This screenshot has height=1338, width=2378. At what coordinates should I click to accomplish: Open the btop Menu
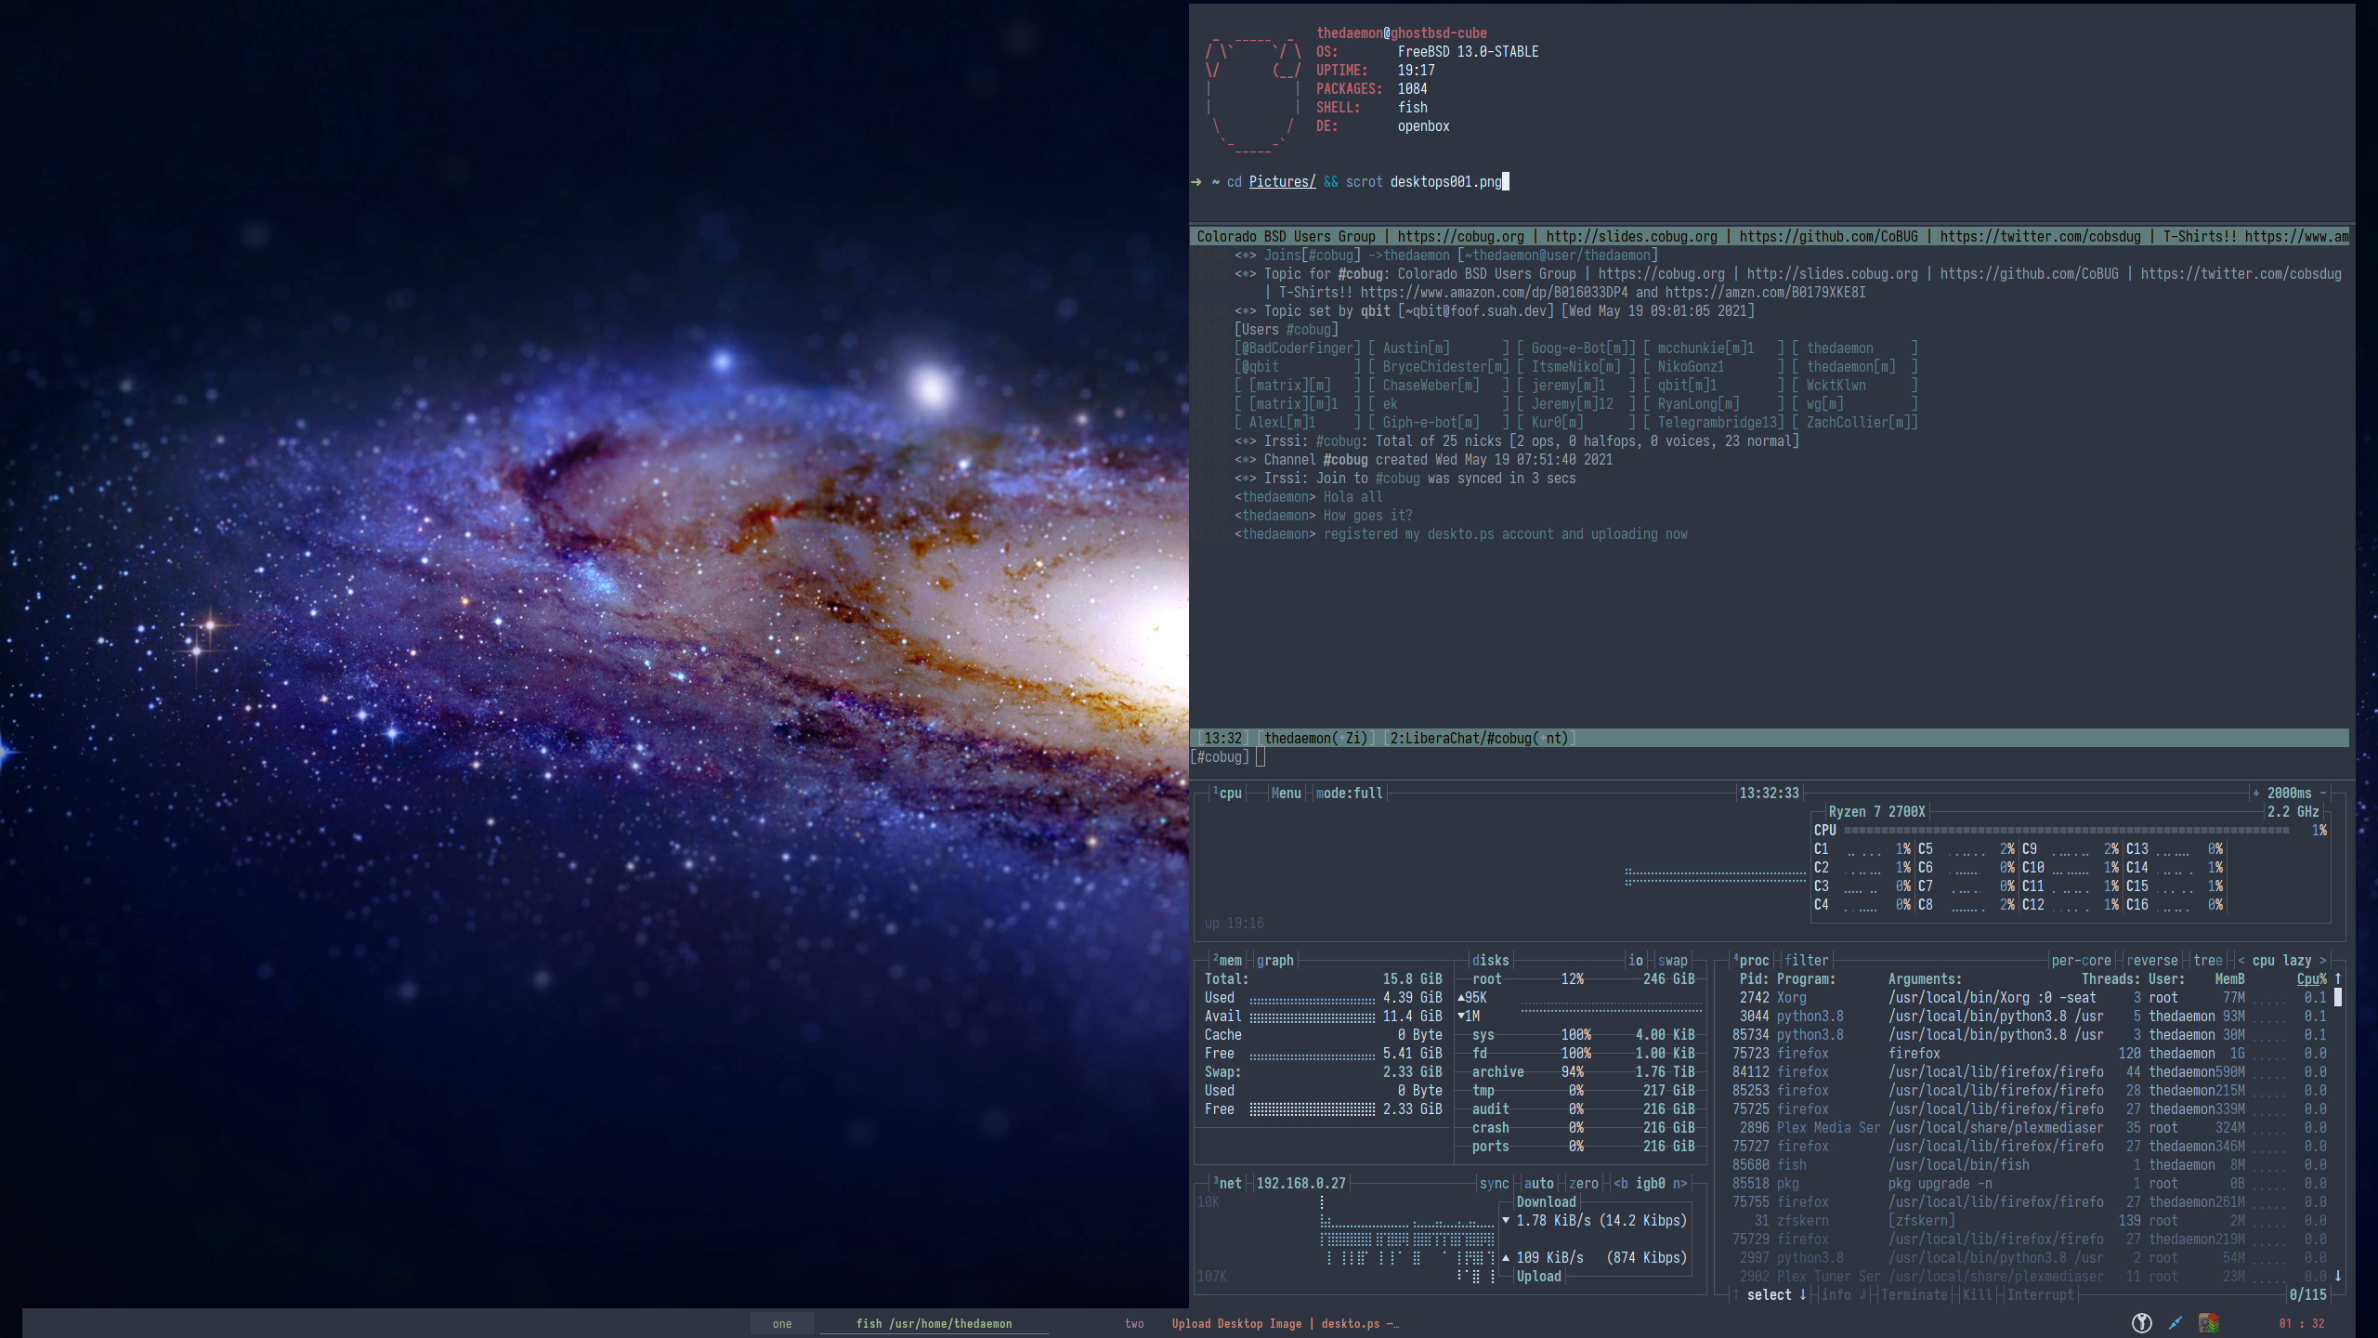click(x=1286, y=793)
